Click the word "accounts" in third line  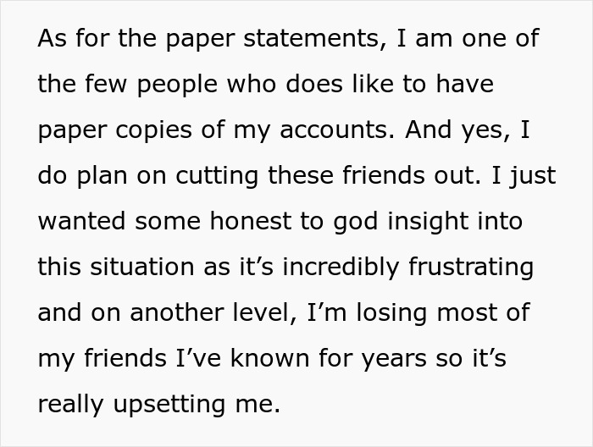click(x=337, y=130)
